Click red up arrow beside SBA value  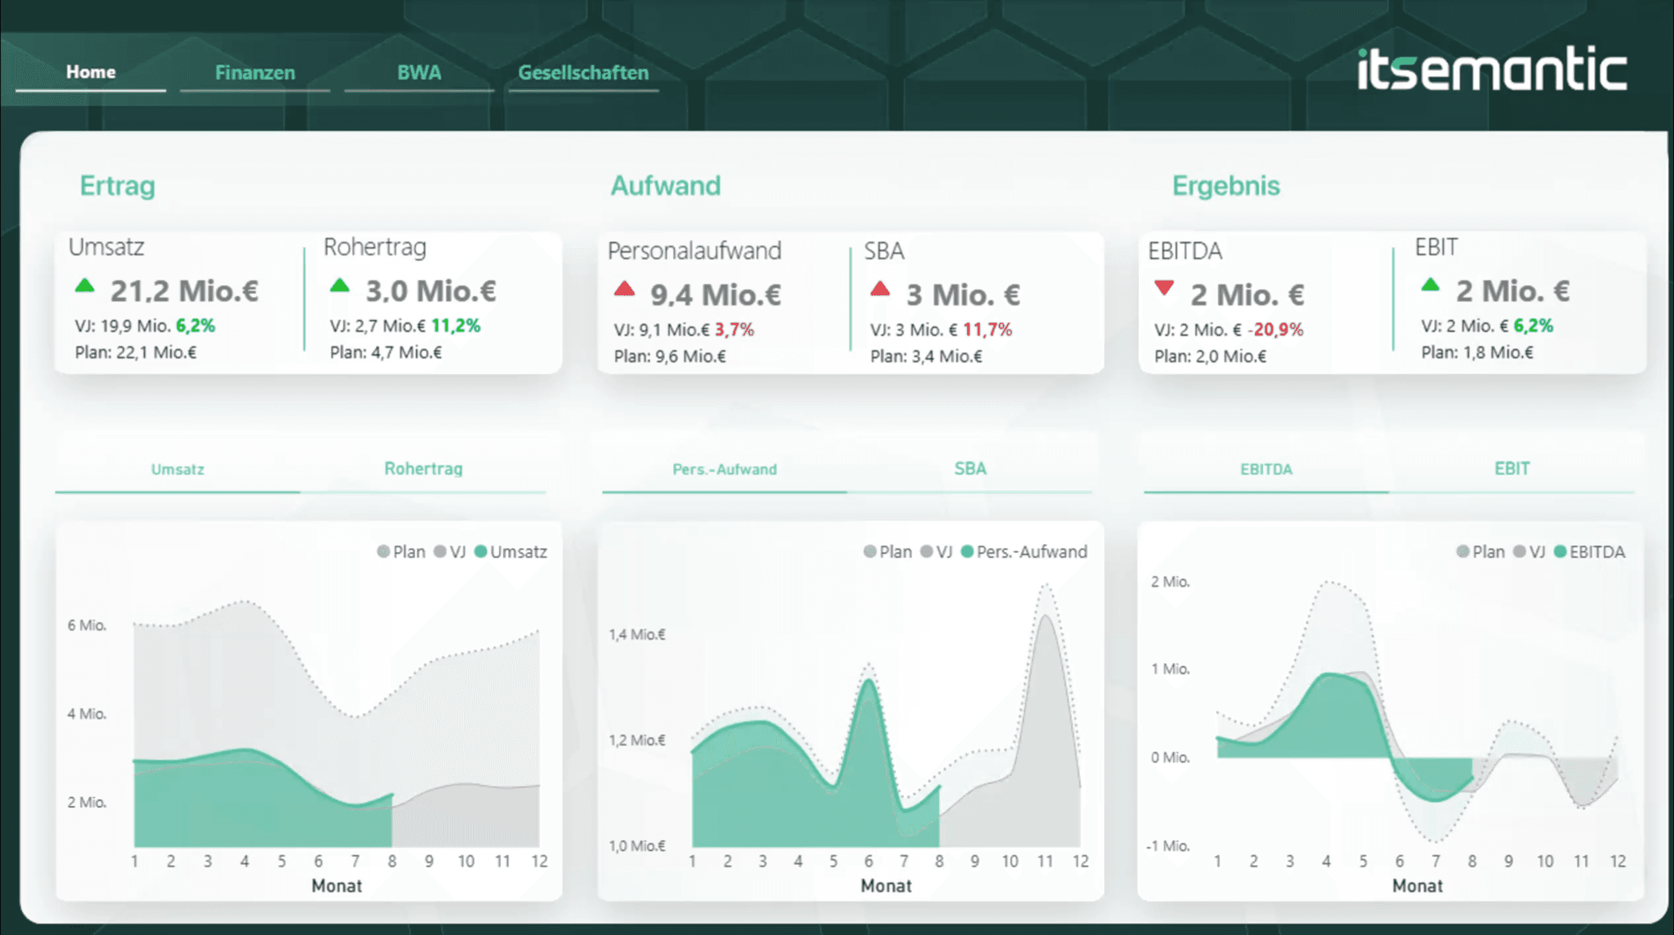click(x=880, y=289)
